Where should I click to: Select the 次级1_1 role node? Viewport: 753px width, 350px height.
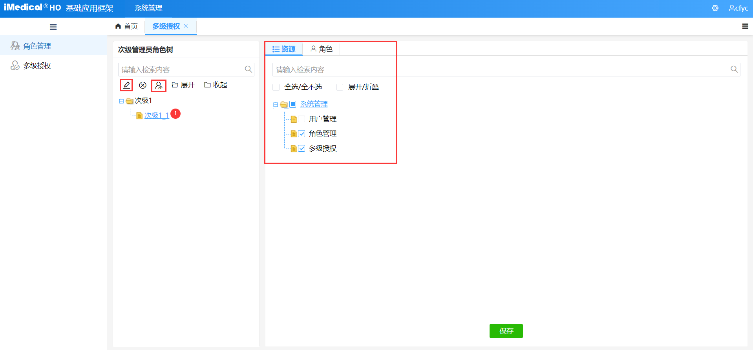[157, 116]
